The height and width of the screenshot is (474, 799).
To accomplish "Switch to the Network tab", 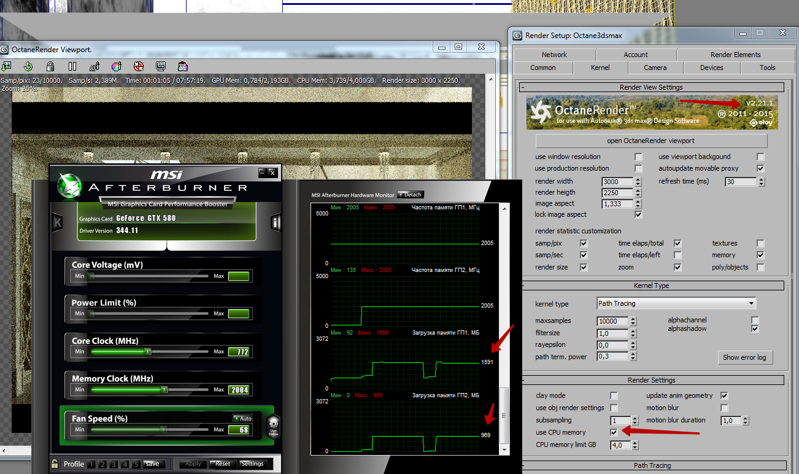I will coord(554,55).
